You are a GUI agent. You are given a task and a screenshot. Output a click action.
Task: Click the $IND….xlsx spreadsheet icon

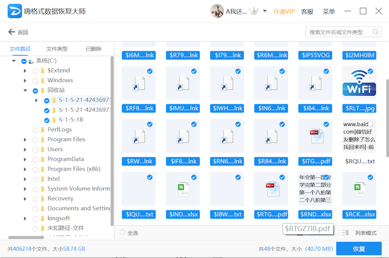[x=183, y=189]
